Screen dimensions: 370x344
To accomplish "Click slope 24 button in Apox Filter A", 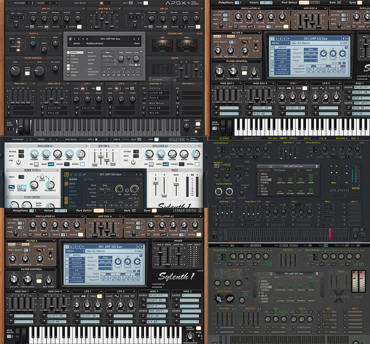I will (18, 50).
